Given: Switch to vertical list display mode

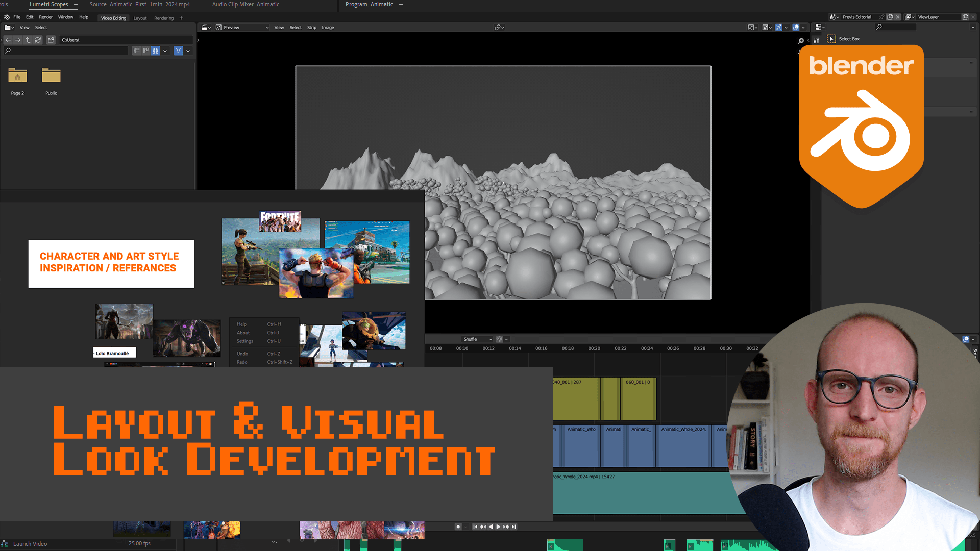Looking at the screenshot, I should [136, 51].
